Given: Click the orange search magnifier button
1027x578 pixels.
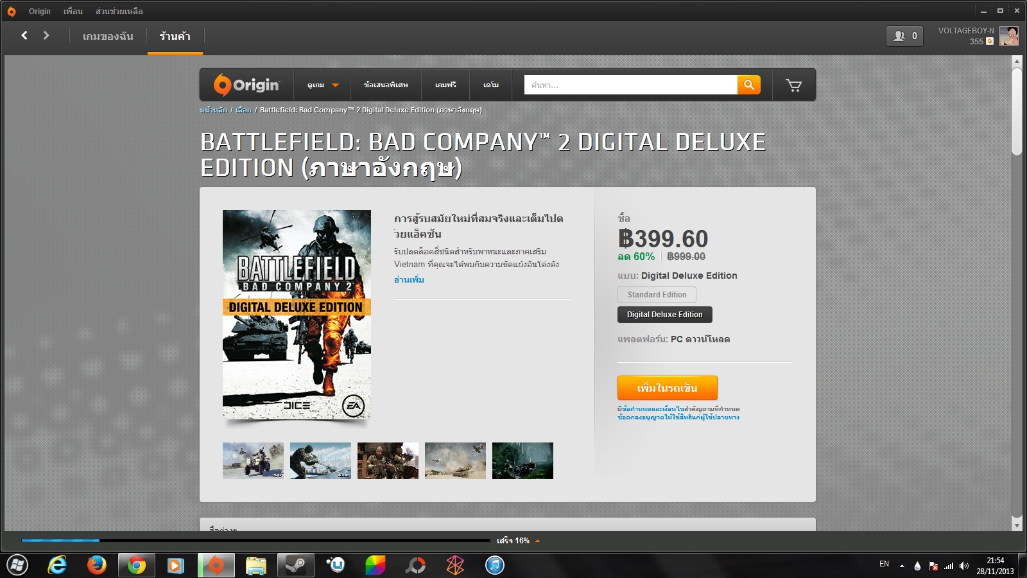Looking at the screenshot, I should click(748, 85).
